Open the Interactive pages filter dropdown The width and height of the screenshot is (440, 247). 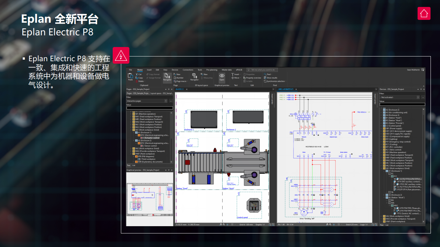(x=166, y=101)
